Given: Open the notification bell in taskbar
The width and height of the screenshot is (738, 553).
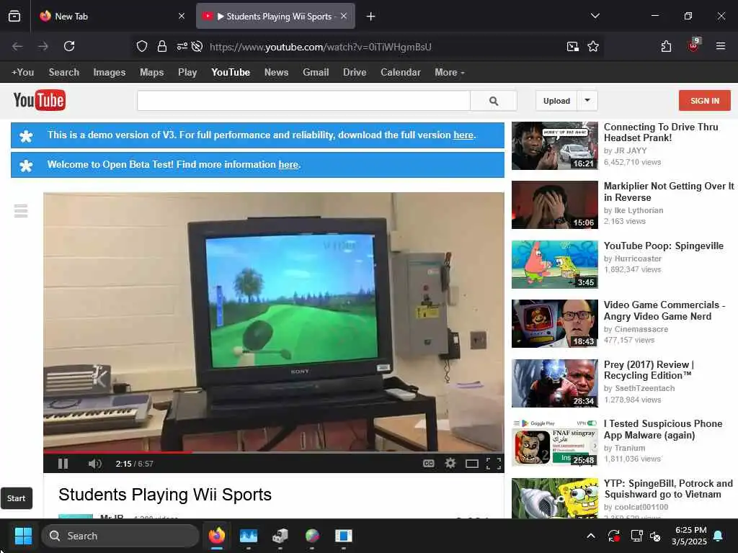Looking at the screenshot, I should 719,536.
